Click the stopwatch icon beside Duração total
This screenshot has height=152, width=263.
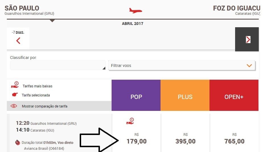coord(17,142)
